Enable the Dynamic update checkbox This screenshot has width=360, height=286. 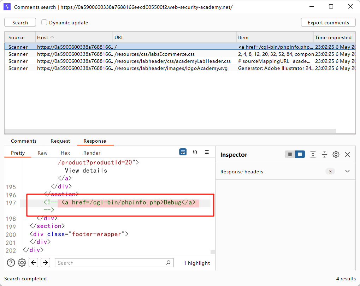(45, 23)
